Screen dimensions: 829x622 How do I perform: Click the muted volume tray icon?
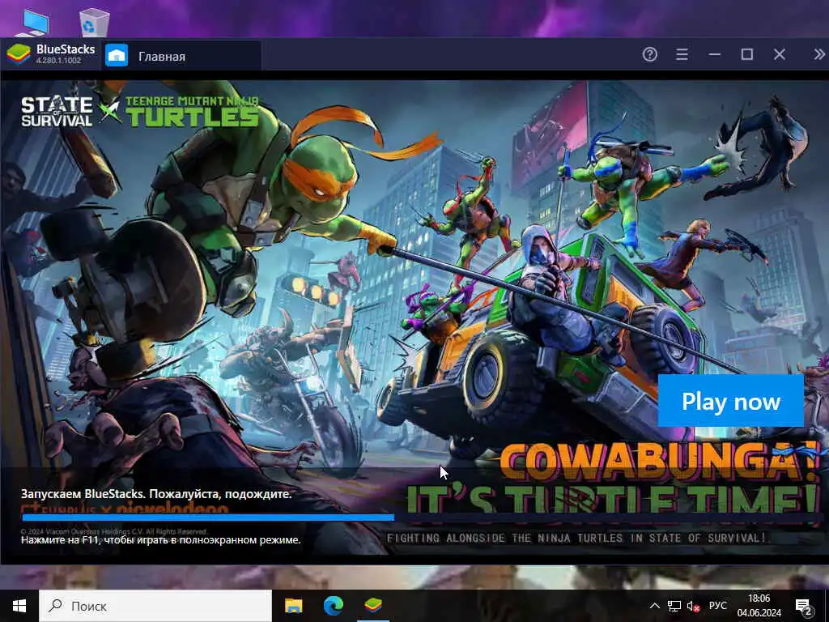[693, 606]
